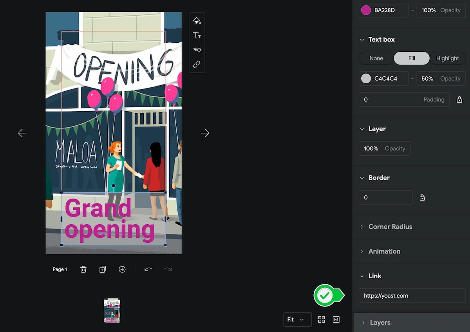Duplicate the page with the copy icon
The height and width of the screenshot is (332, 470).
pyautogui.click(x=103, y=269)
